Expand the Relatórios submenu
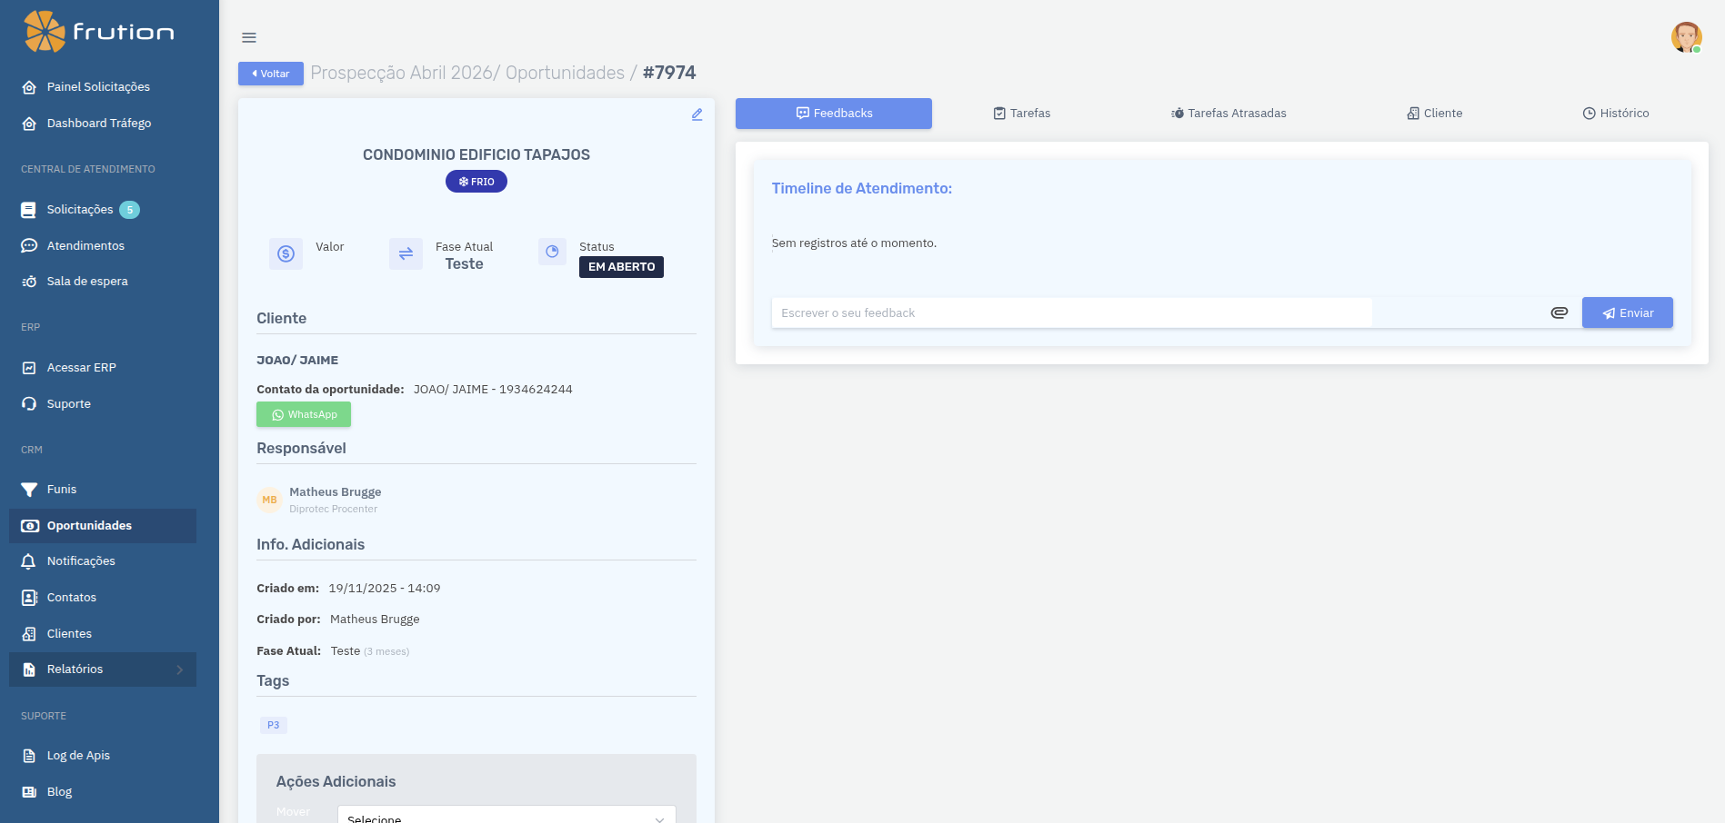The height and width of the screenshot is (823, 1725). tap(74, 669)
